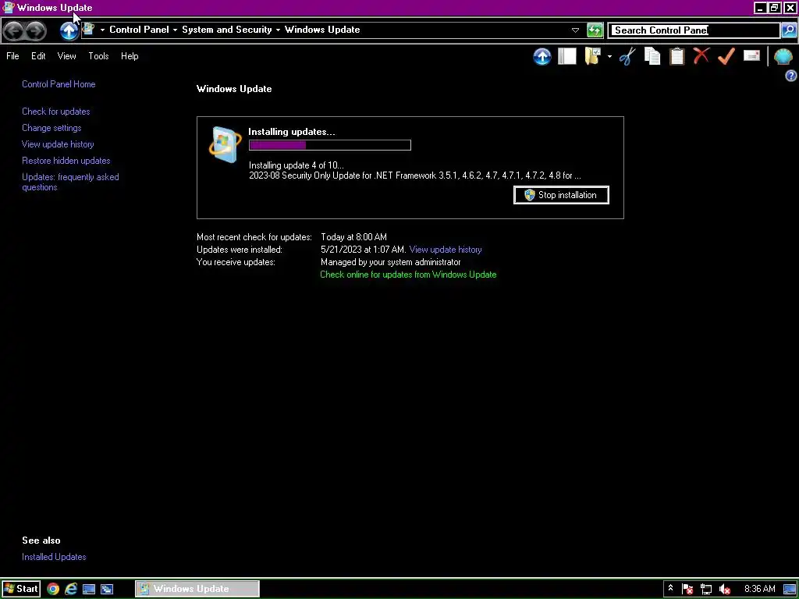Click Check online for updates from Windows Update
This screenshot has height=599, width=799.
(408, 275)
